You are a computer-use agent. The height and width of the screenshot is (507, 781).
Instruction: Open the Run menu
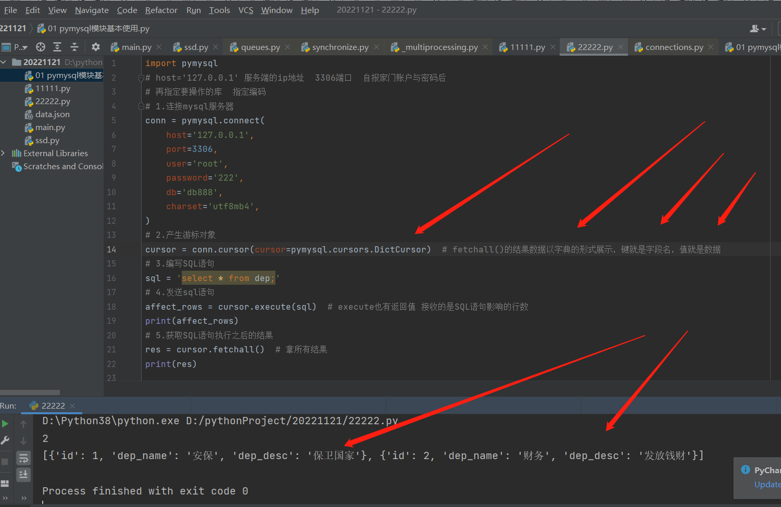pos(194,10)
